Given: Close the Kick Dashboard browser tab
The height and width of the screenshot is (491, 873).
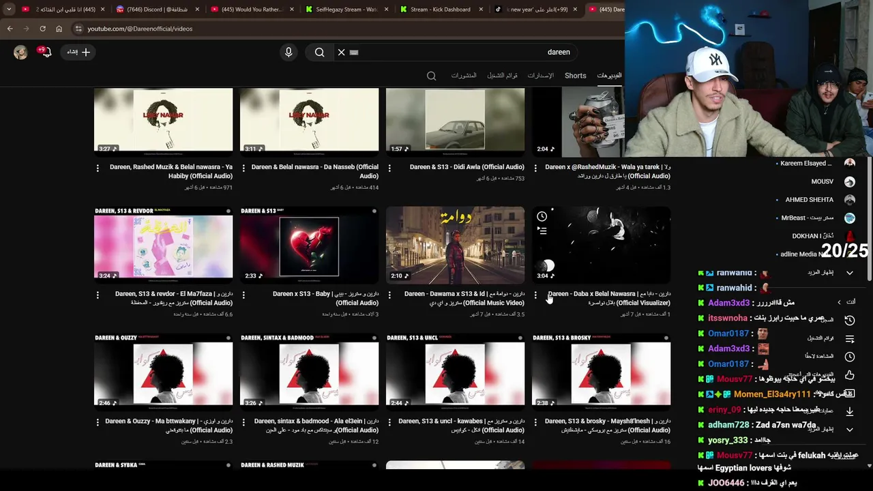Looking at the screenshot, I should 481,10.
